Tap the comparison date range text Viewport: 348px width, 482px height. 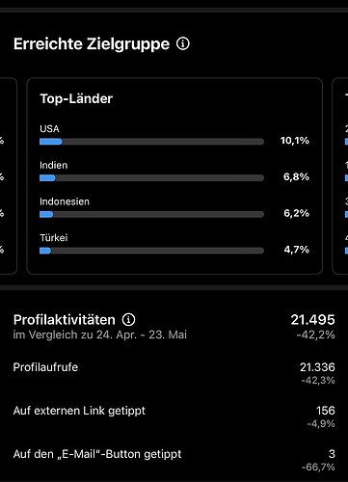[x=100, y=335]
